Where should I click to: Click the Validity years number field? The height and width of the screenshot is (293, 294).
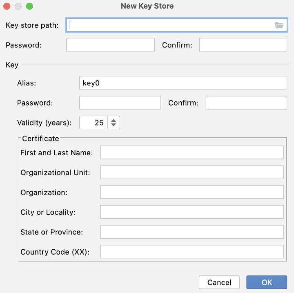(94, 123)
